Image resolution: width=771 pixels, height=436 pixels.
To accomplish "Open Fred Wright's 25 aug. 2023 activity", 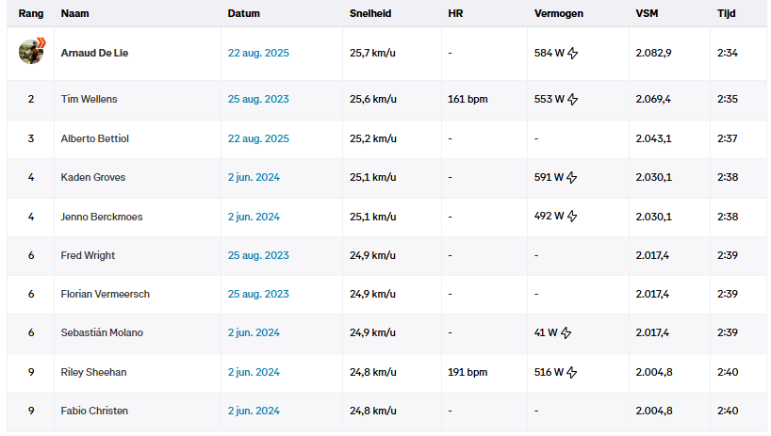I will click(x=258, y=256).
